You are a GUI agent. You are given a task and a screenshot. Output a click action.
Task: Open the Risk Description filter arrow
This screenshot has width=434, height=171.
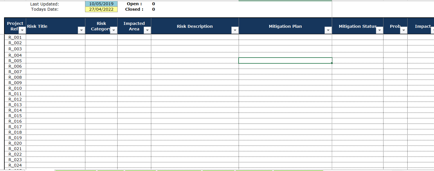coord(235,30)
